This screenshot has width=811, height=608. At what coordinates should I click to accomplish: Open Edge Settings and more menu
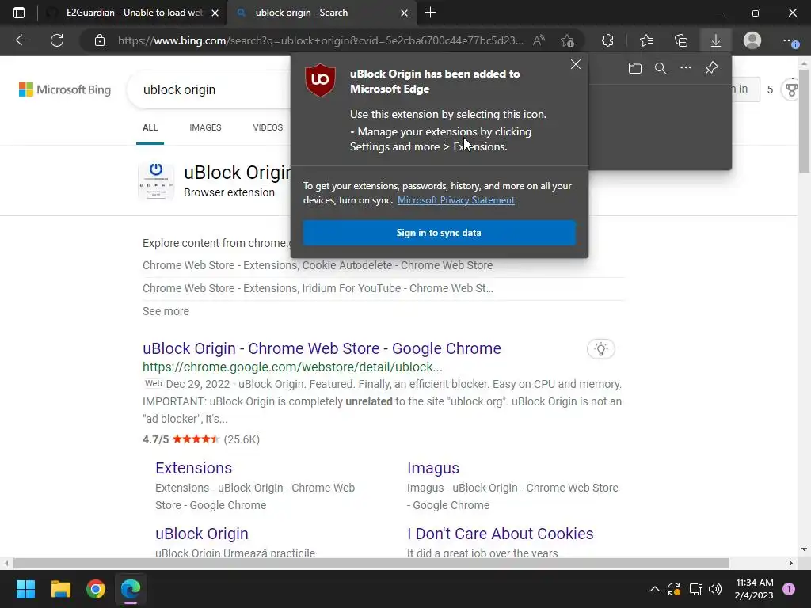click(790, 40)
